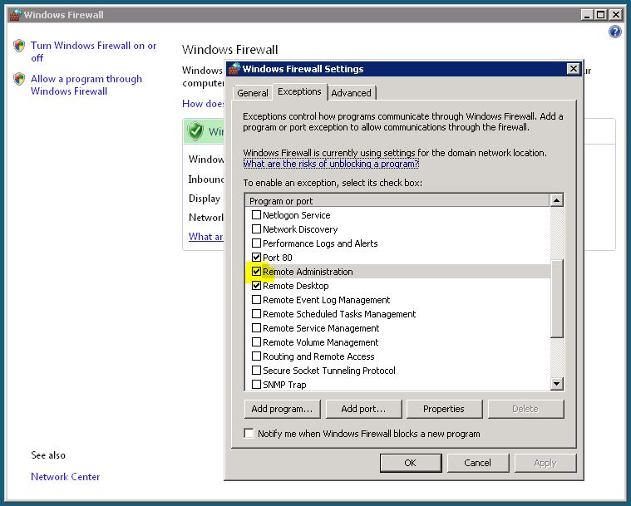Click Windows Firewall title bar icon
631x506 pixels.
15,15
